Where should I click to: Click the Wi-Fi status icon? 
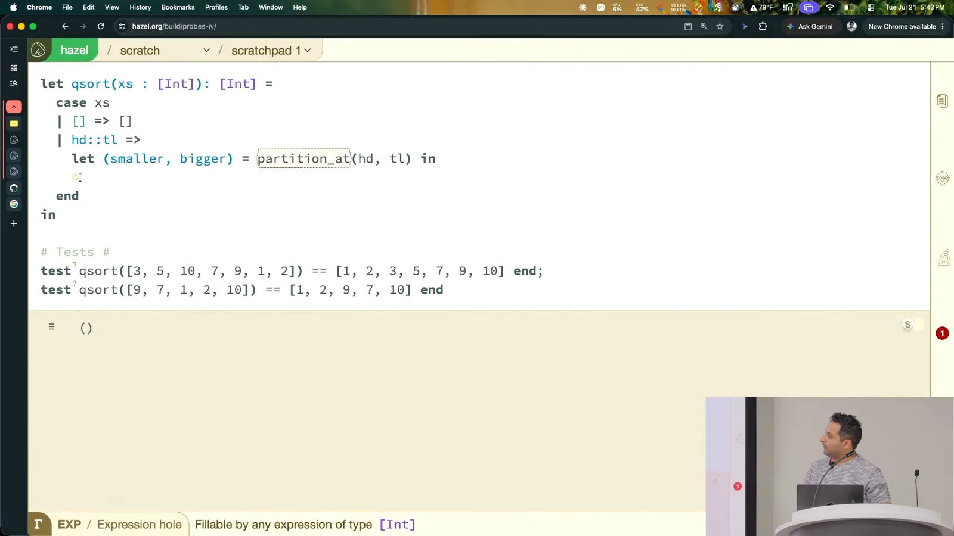click(830, 7)
